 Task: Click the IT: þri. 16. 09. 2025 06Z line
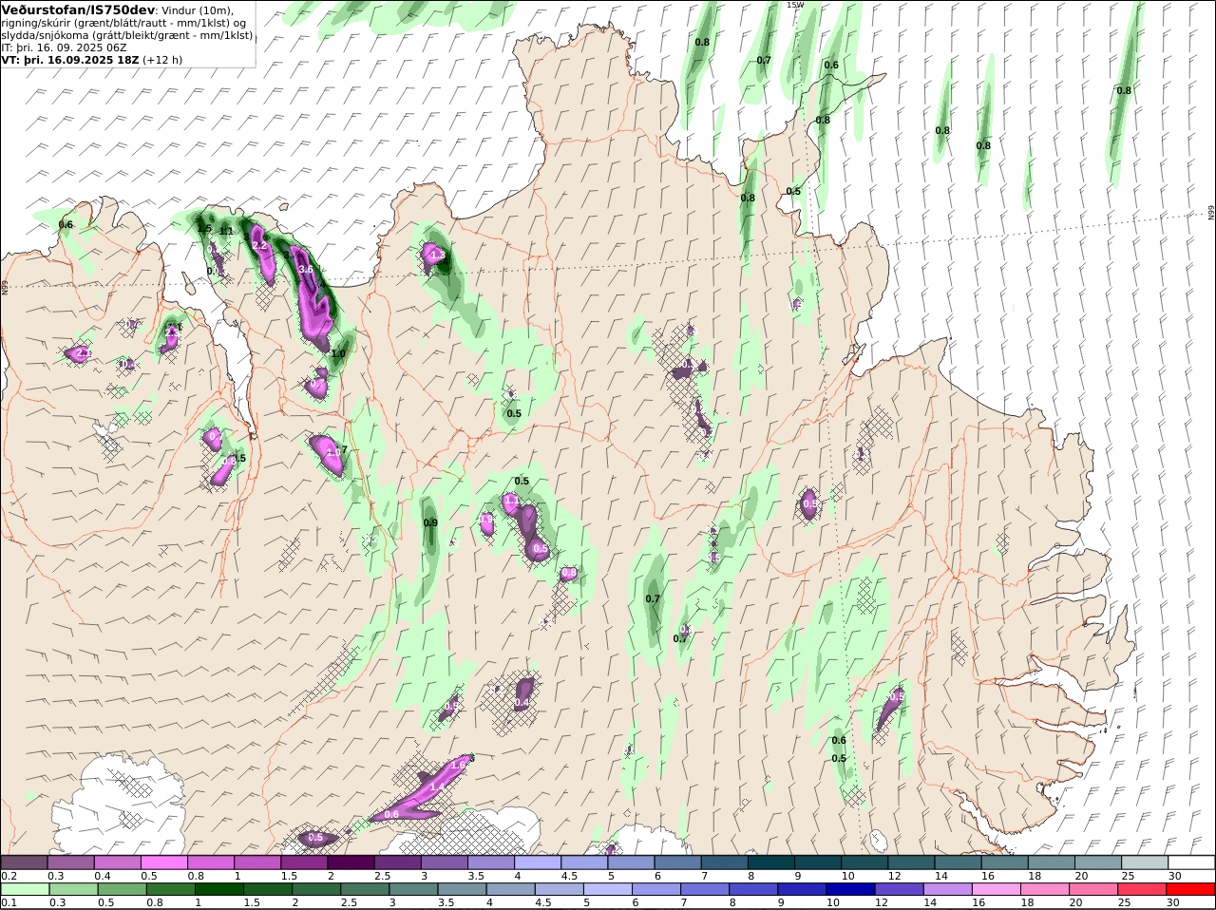pyautogui.click(x=65, y=47)
